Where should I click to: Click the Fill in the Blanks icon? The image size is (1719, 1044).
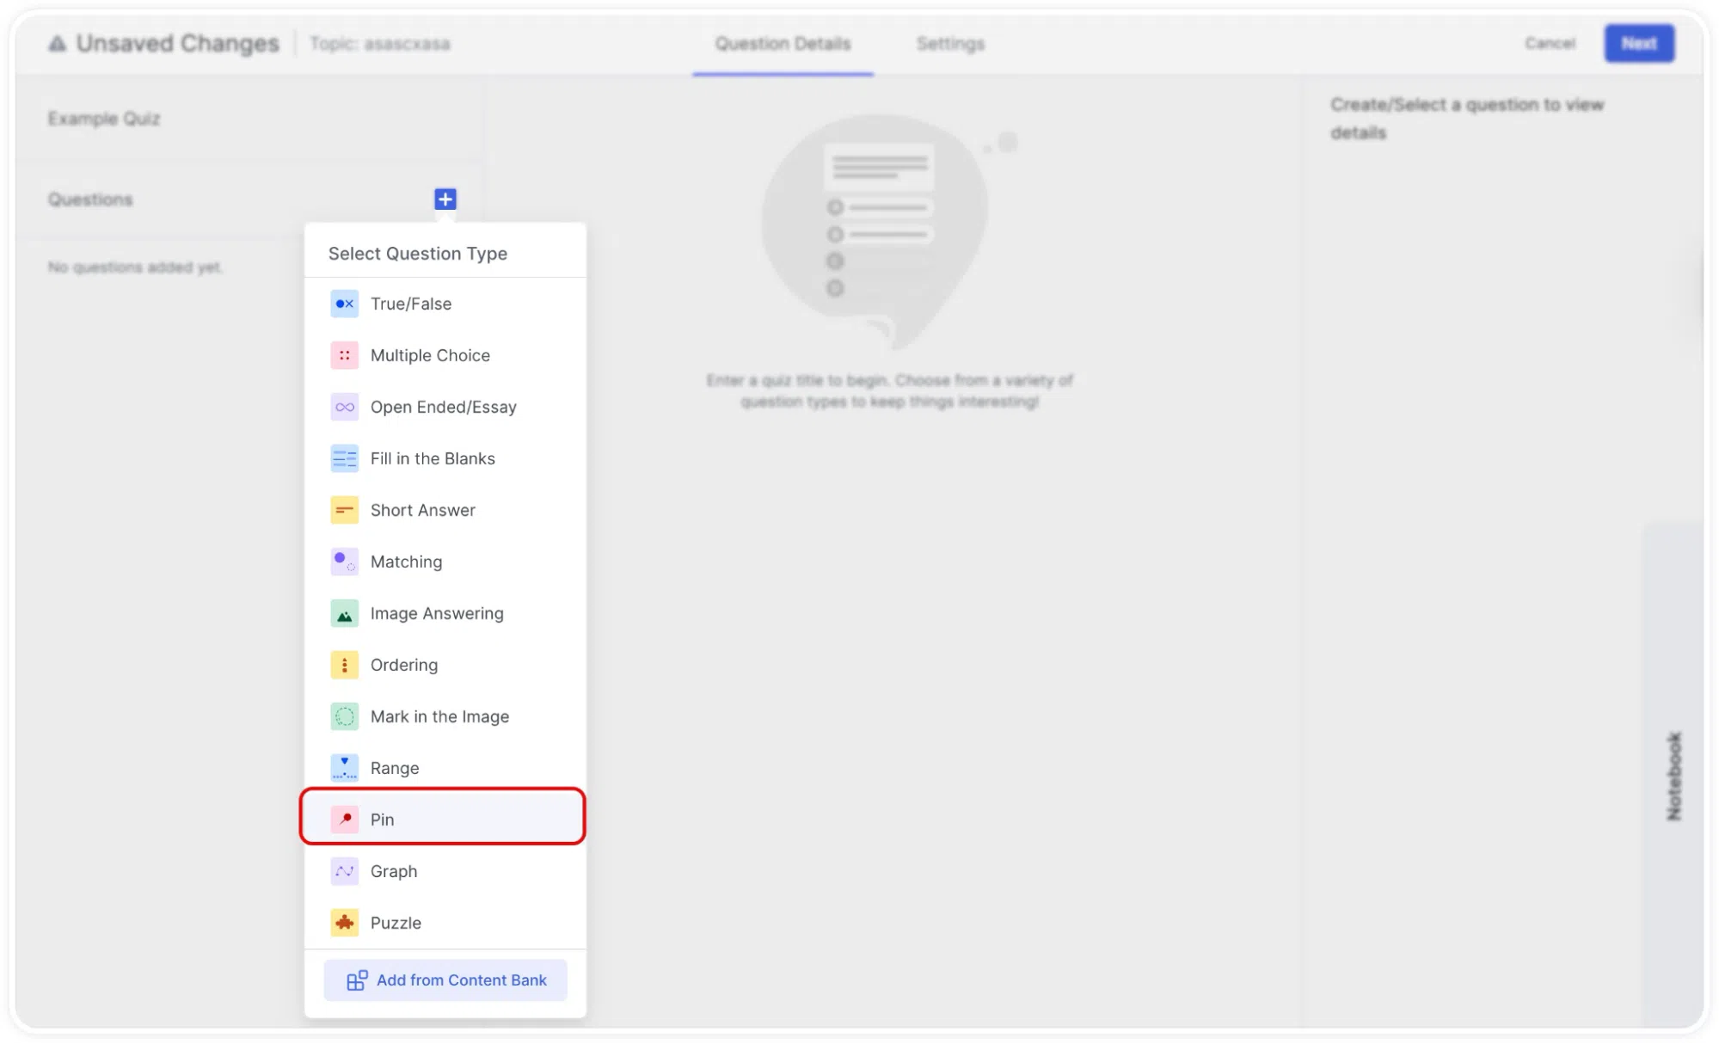tap(344, 458)
